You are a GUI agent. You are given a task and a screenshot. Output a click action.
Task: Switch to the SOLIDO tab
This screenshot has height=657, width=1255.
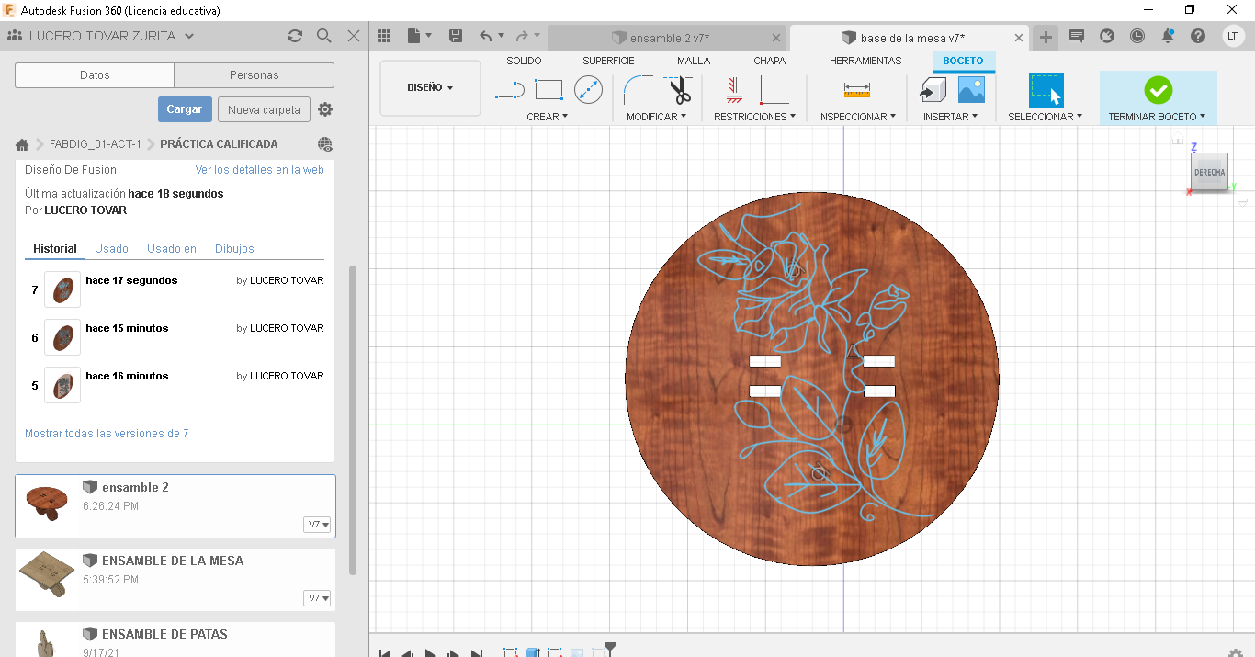[524, 61]
